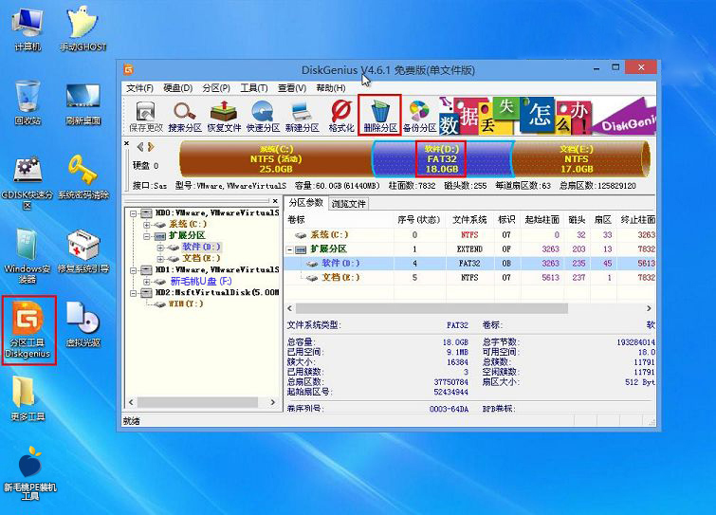Collapse the HD2 MsftVirtualDisk tree node

click(133, 293)
